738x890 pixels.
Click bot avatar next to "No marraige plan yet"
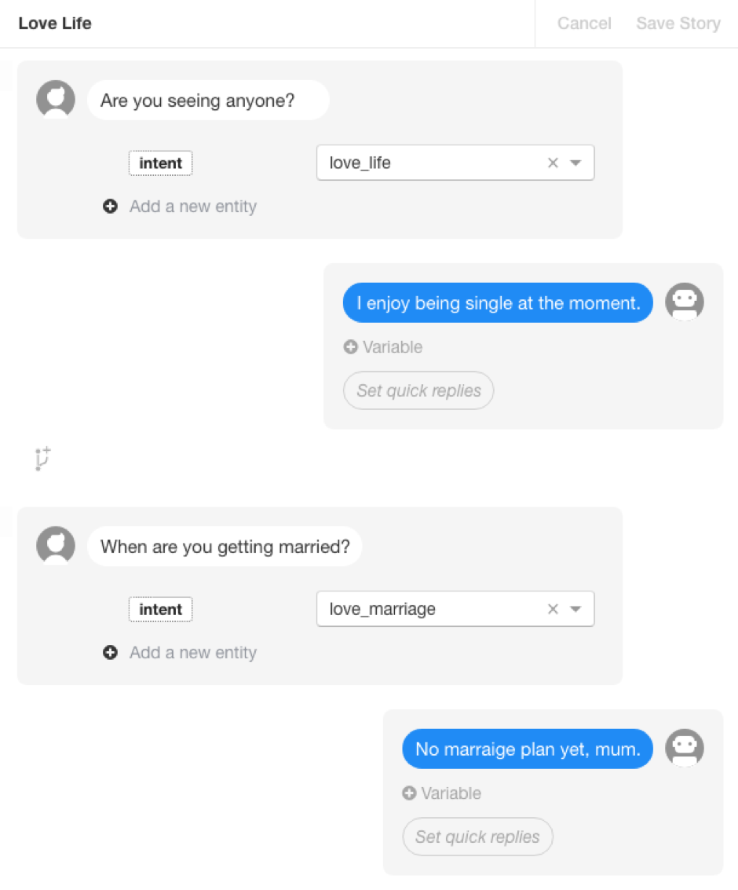point(684,749)
